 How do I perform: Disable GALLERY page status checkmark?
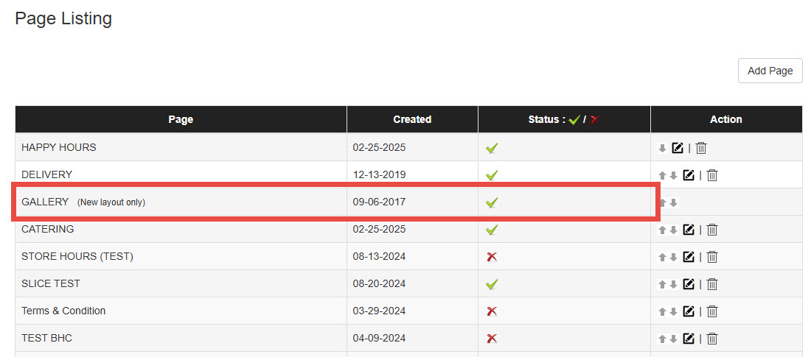click(x=492, y=202)
